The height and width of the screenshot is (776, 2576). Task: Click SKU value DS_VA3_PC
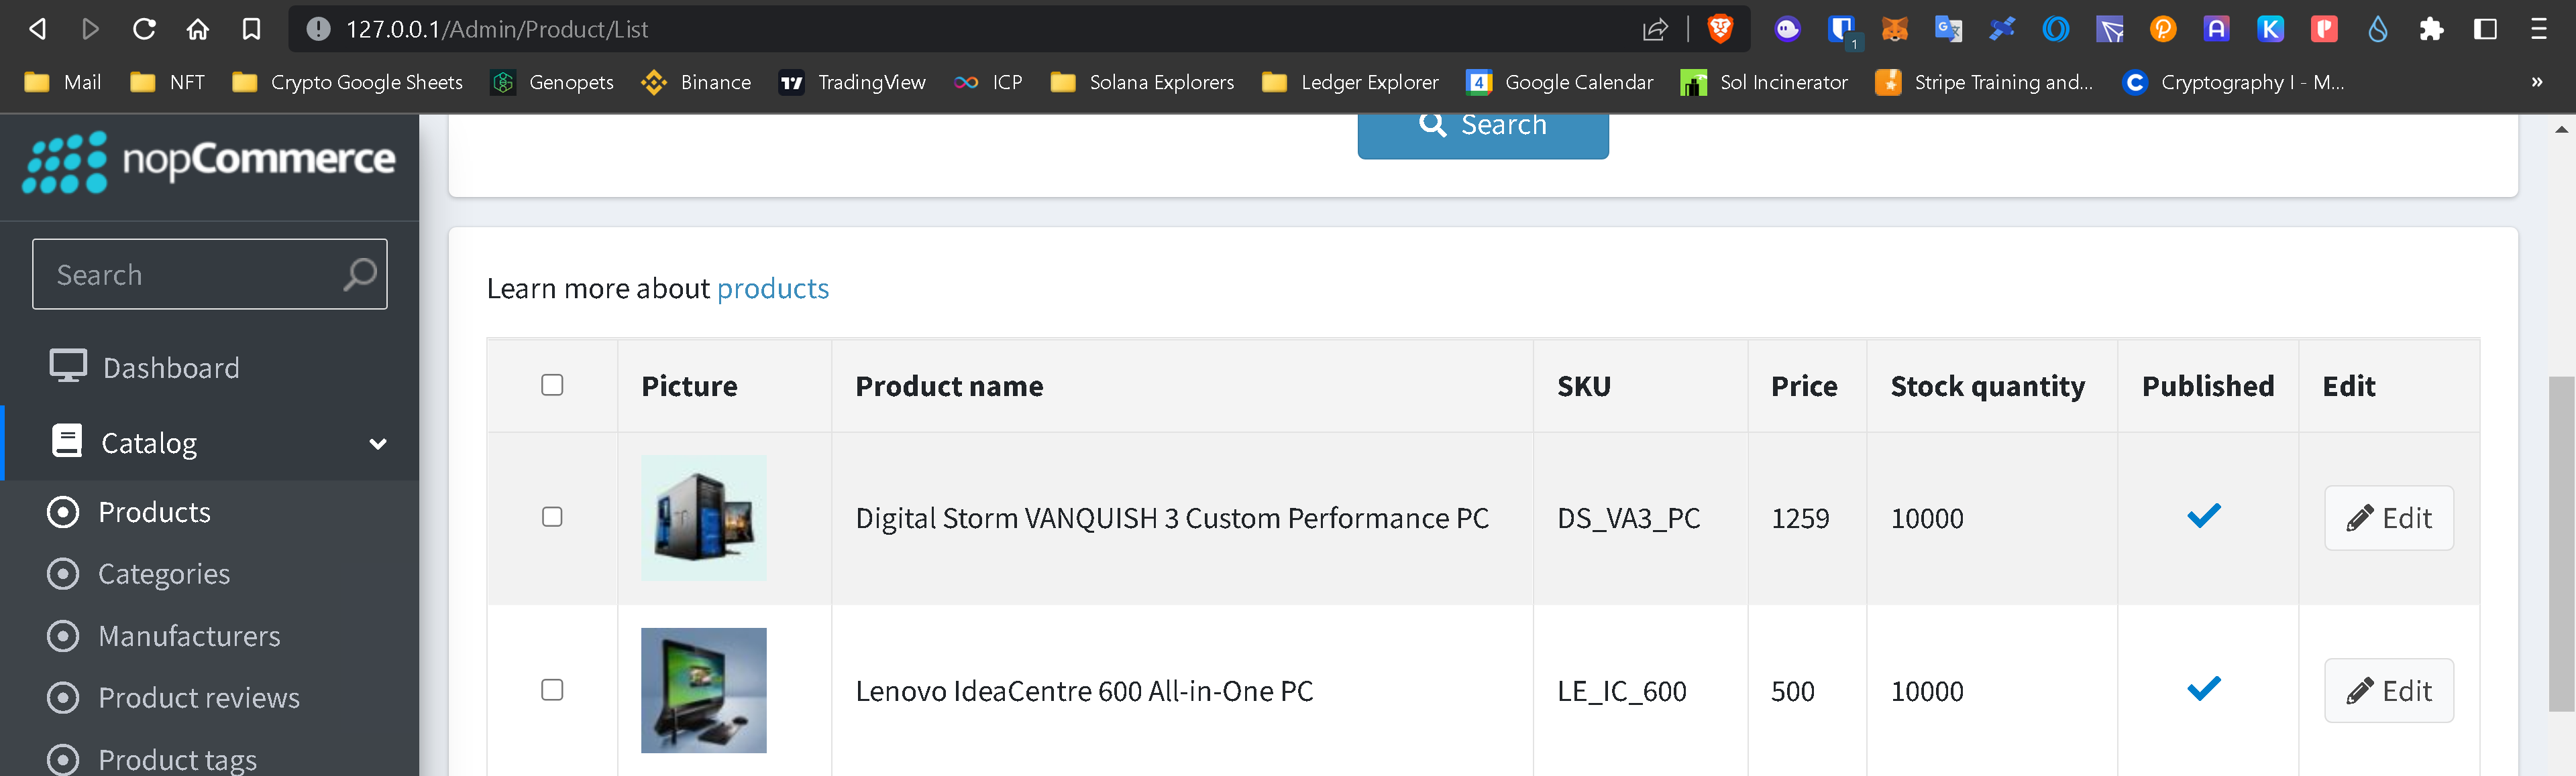tap(1629, 518)
